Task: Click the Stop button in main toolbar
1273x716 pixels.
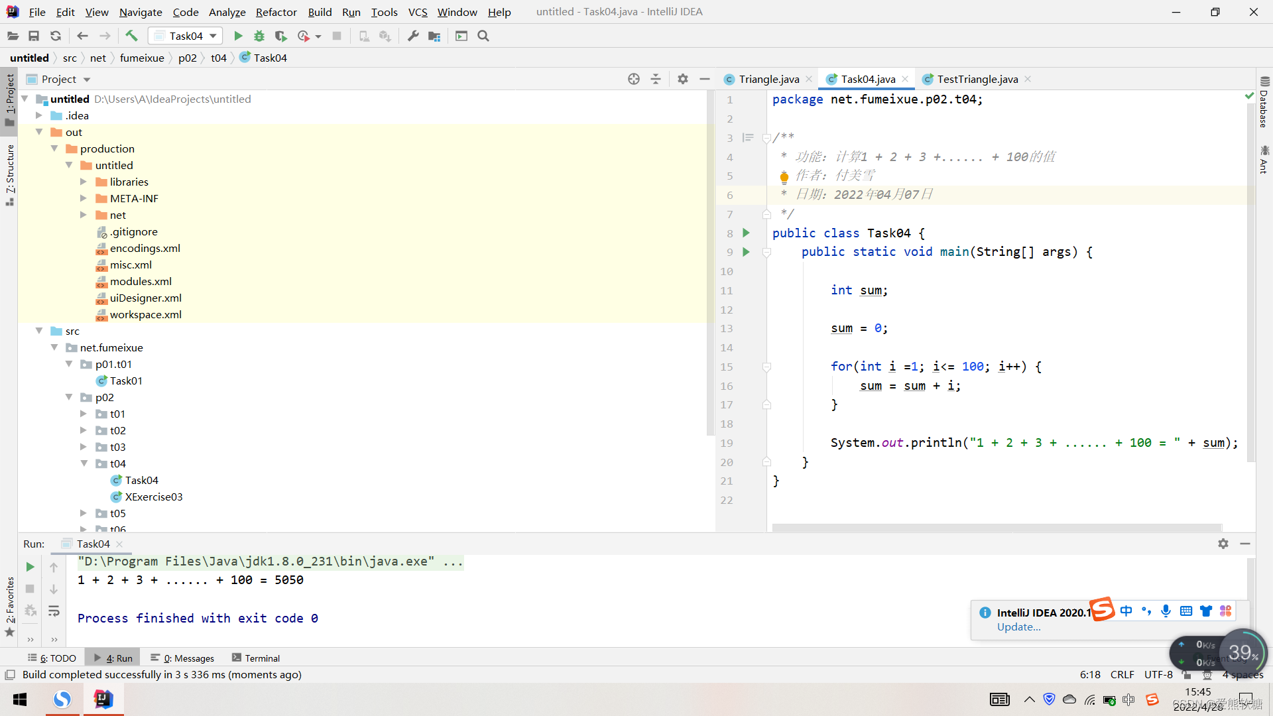Action: coord(337,36)
